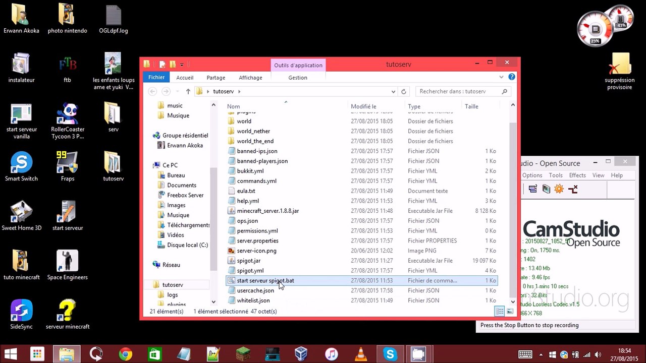Select the spigot.jar file icon
The width and height of the screenshot is (646, 363).
[x=231, y=261]
